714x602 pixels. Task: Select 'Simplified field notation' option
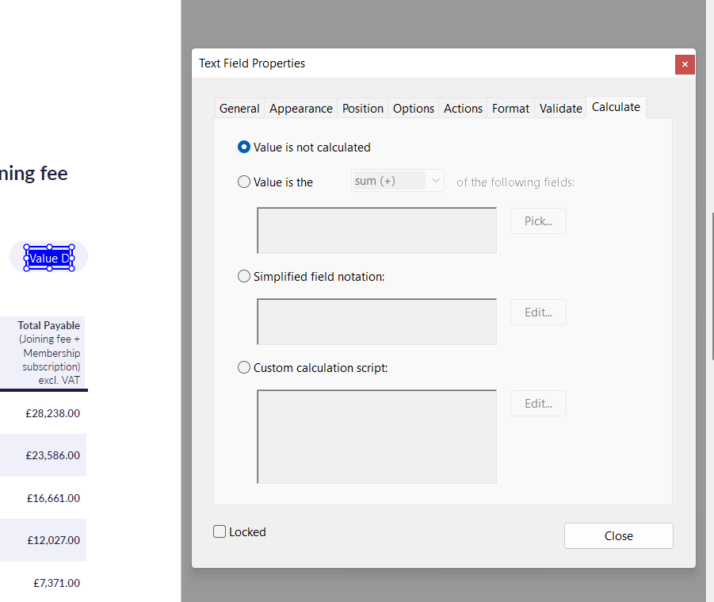[243, 276]
